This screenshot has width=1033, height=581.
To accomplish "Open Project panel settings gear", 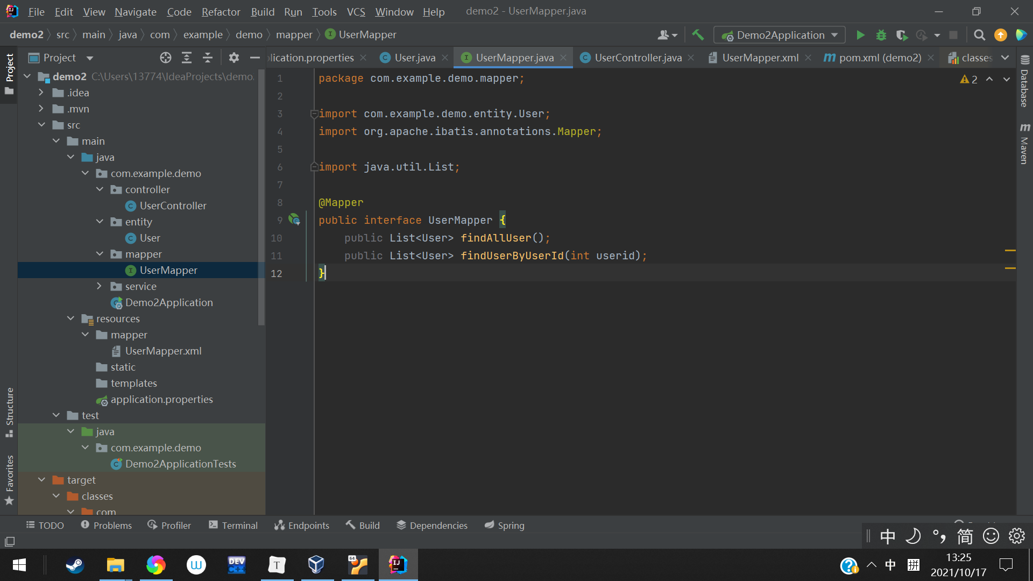I will tap(234, 58).
